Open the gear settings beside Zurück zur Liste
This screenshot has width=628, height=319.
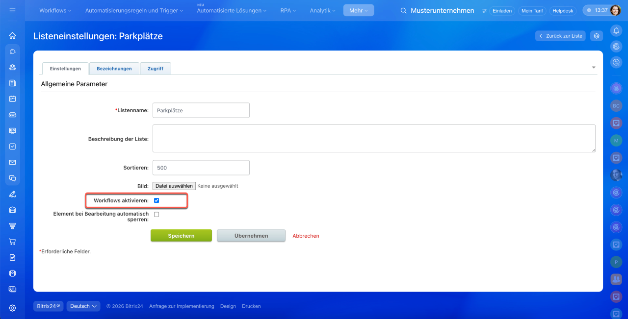point(597,36)
